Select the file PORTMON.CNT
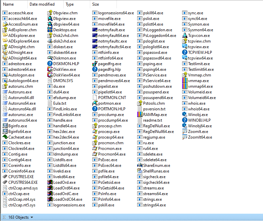 tap(109, 98)
